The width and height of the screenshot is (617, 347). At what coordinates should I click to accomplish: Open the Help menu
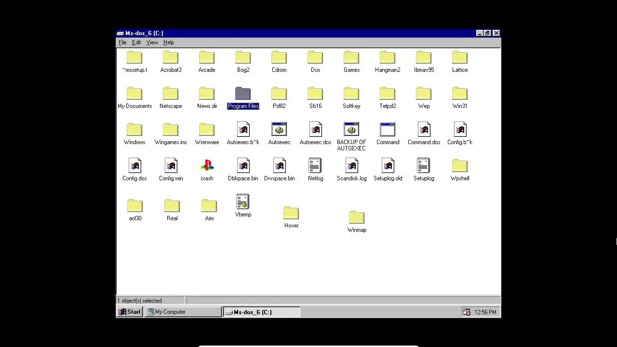[169, 42]
